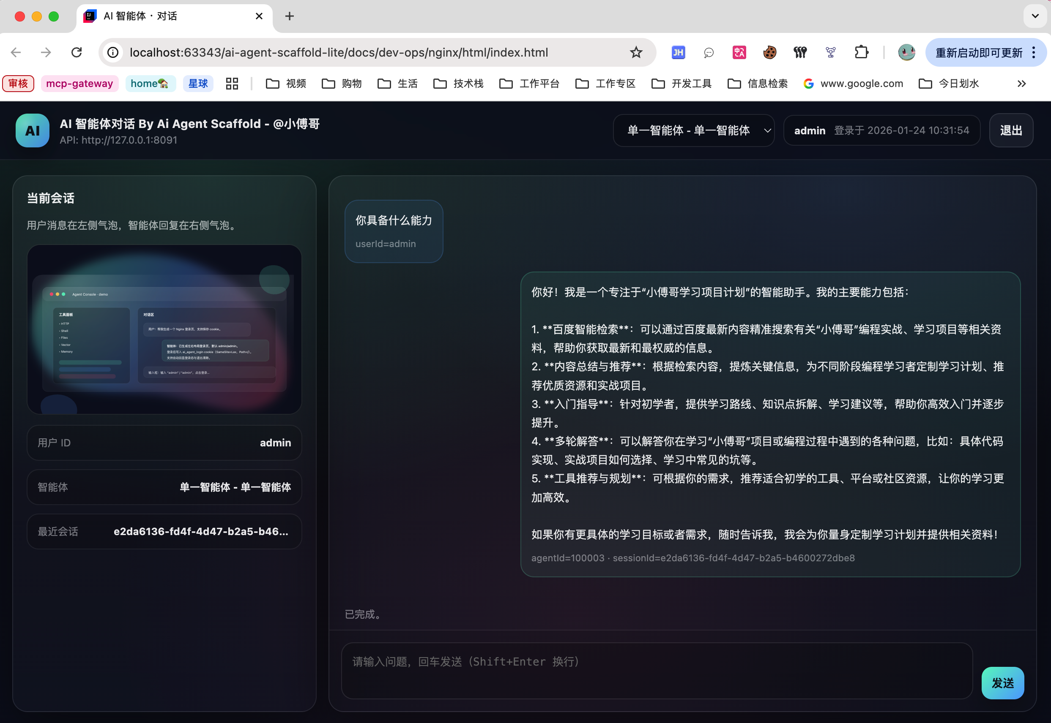Viewport: 1051px width, 723px height.
Task: Open the extensions puzzle piece icon
Action: (x=861, y=52)
